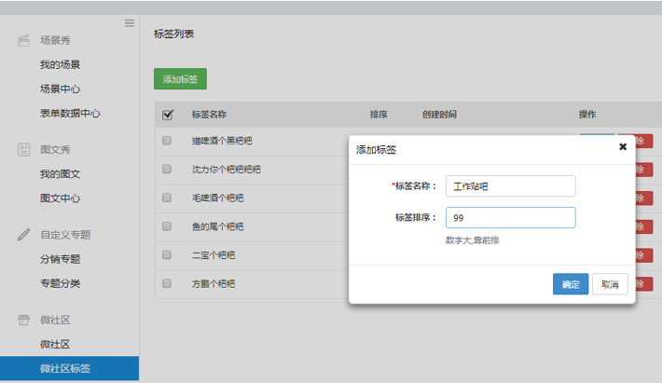Focus the 标签排序 number field

510,217
